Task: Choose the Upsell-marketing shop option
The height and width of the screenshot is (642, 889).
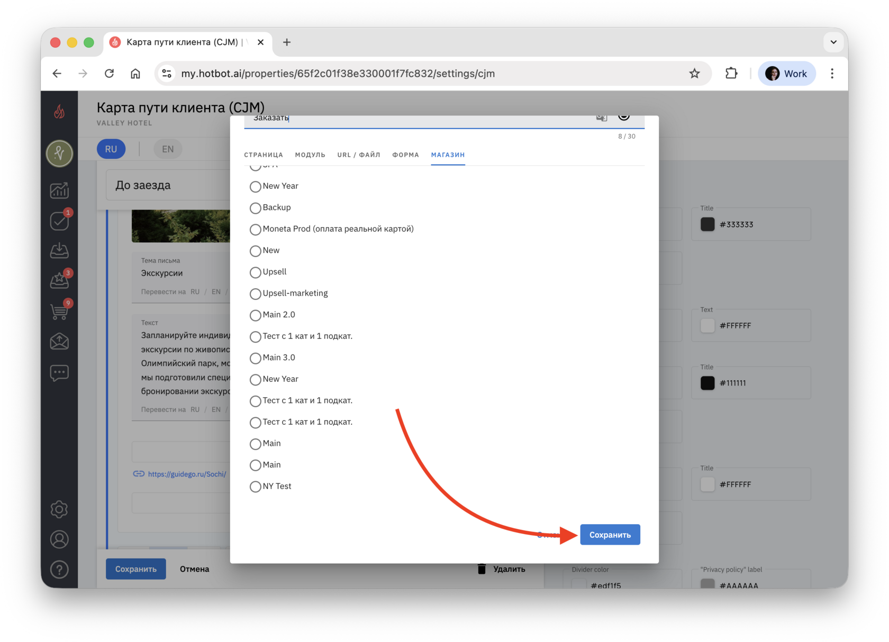Action: (256, 294)
